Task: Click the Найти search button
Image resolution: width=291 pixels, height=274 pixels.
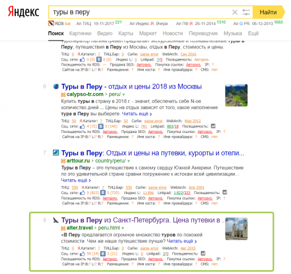Action: 268,13
